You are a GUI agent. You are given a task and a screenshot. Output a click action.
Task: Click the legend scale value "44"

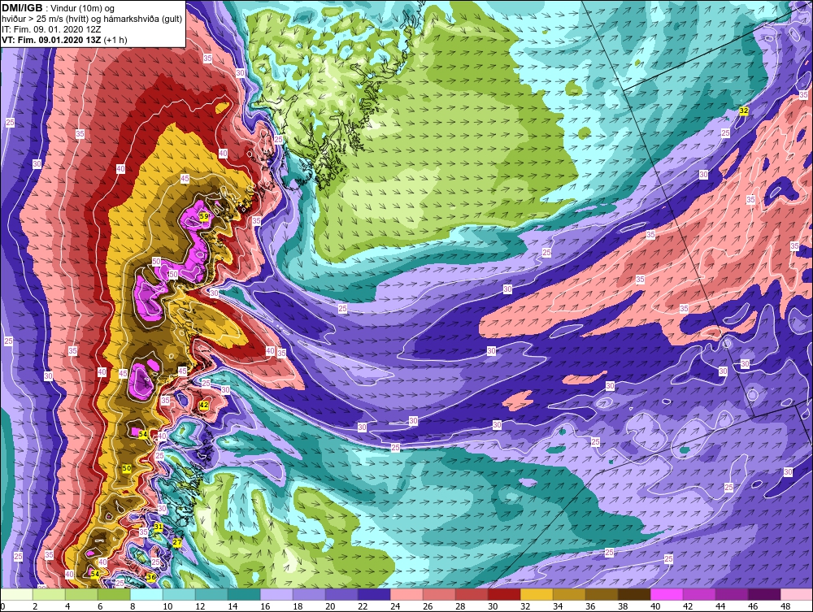[x=720, y=606]
